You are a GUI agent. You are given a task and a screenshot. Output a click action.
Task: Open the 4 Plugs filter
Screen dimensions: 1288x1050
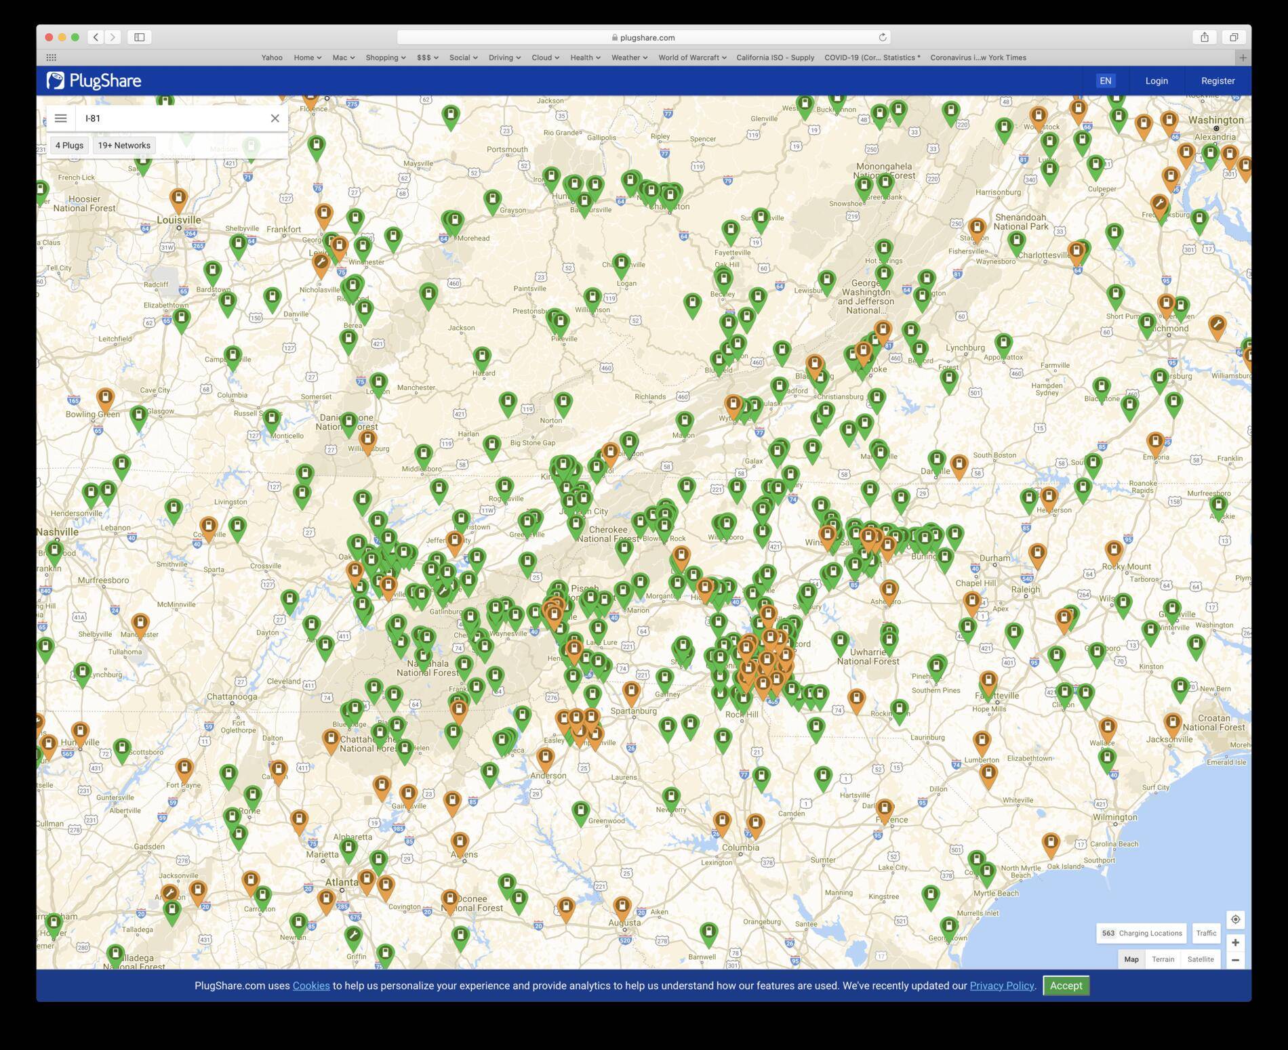(x=69, y=145)
